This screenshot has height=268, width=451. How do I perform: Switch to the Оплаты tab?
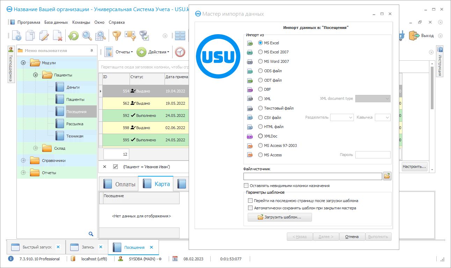119,184
